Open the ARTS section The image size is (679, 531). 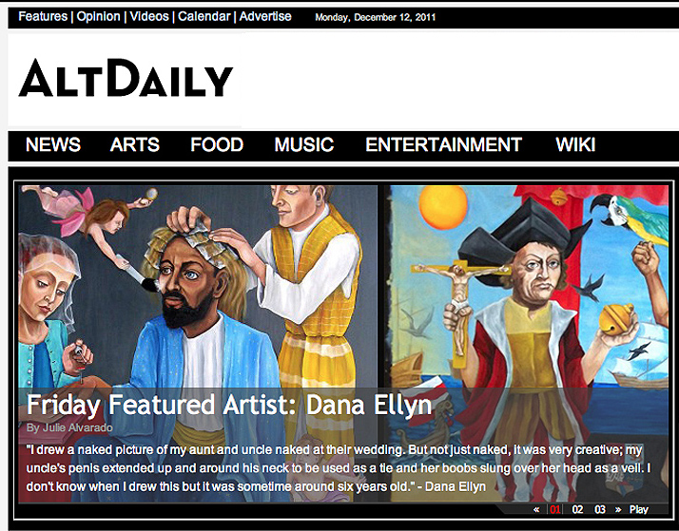pyautogui.click(x=135, y=144)
